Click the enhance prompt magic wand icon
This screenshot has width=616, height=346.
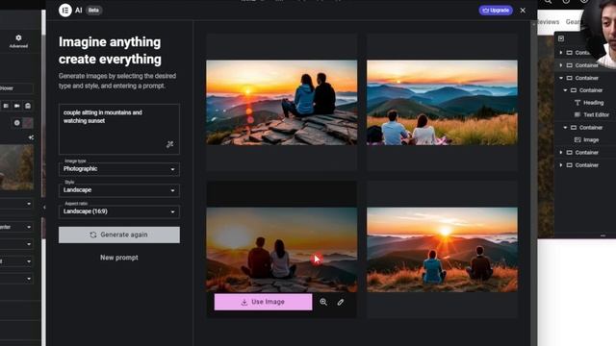pos(169,144)
